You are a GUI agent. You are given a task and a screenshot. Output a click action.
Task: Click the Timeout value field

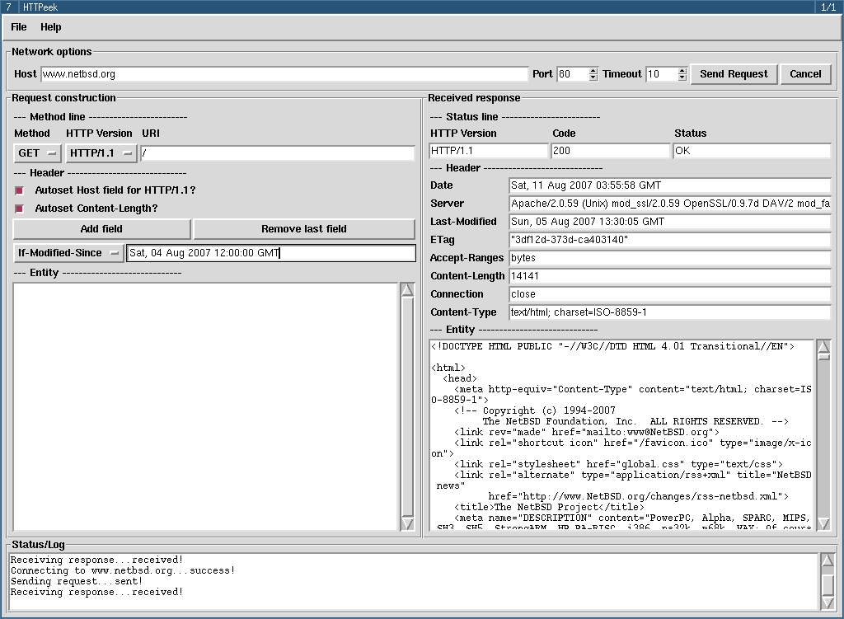tap(662, 74)
